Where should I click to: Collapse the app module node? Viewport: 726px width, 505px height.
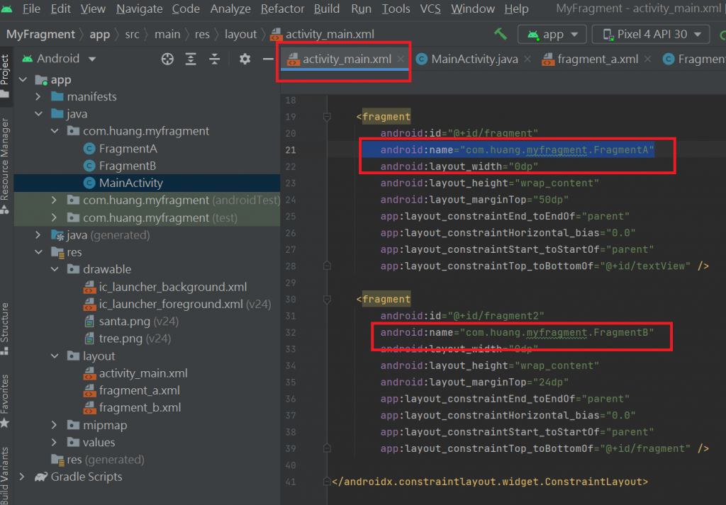point(23,79)
